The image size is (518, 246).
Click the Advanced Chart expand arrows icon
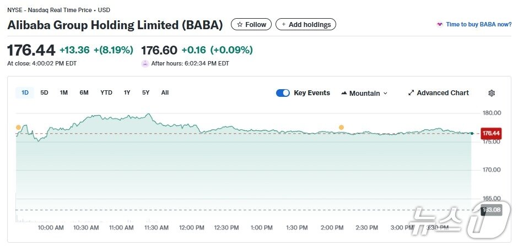(x=411, y=93)
